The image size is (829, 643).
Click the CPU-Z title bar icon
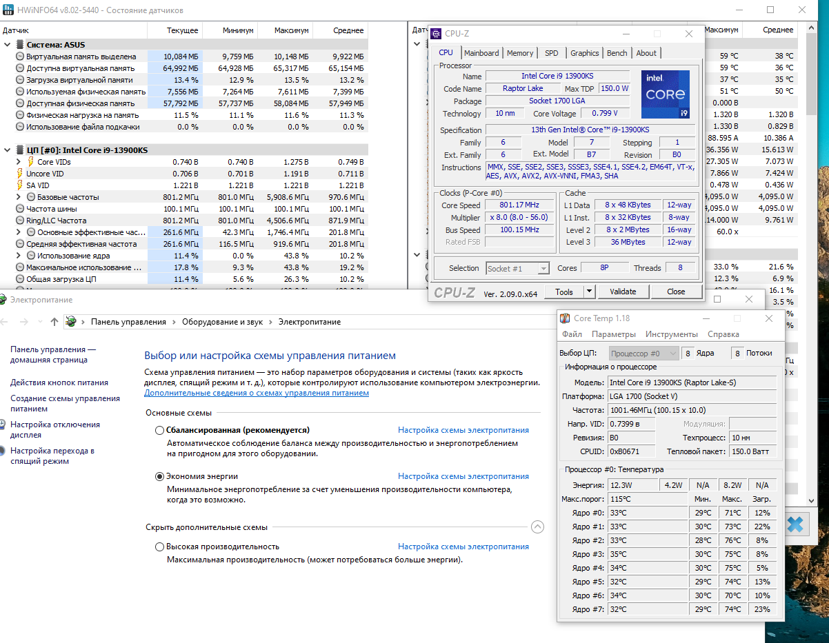tap(436, 34)
